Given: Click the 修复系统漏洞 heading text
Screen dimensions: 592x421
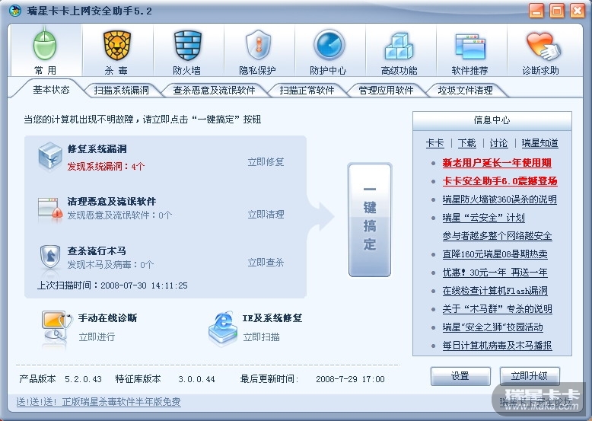Looking at the screenshot, I should coord(97,148).
